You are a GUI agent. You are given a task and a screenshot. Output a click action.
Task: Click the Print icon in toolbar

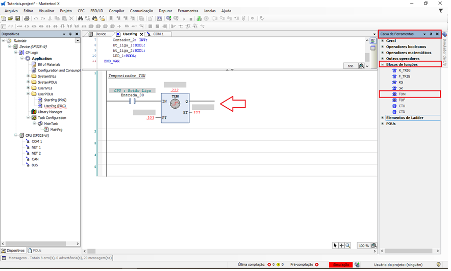(x=27, y=18)
